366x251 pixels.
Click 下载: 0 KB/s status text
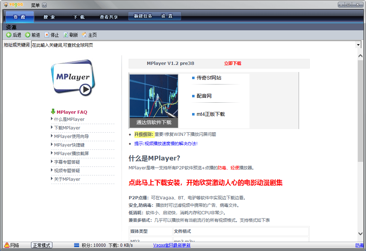pyautogui.click(x=121, y=245)
